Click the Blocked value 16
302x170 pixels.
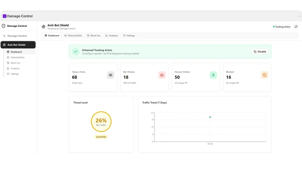tap(228, 77)
